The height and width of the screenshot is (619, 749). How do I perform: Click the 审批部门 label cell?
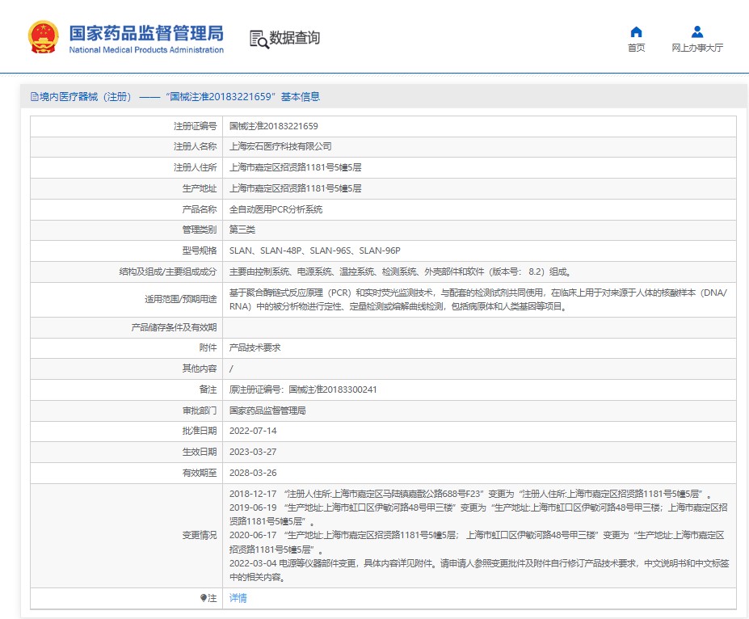(127, 411)
